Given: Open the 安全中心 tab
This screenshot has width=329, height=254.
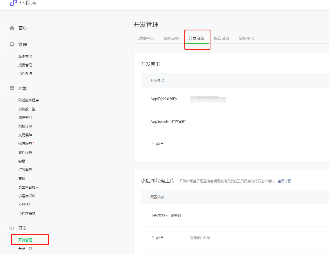Looking at the screenshot, I should click(x=246, y=38).
